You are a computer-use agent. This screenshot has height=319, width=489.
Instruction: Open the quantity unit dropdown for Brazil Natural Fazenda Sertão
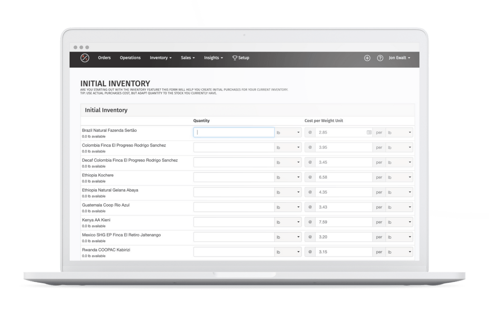pos(288,132)
